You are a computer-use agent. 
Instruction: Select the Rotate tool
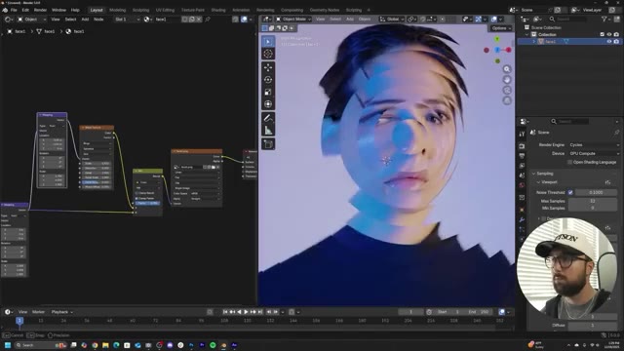(x=268, y=80)
